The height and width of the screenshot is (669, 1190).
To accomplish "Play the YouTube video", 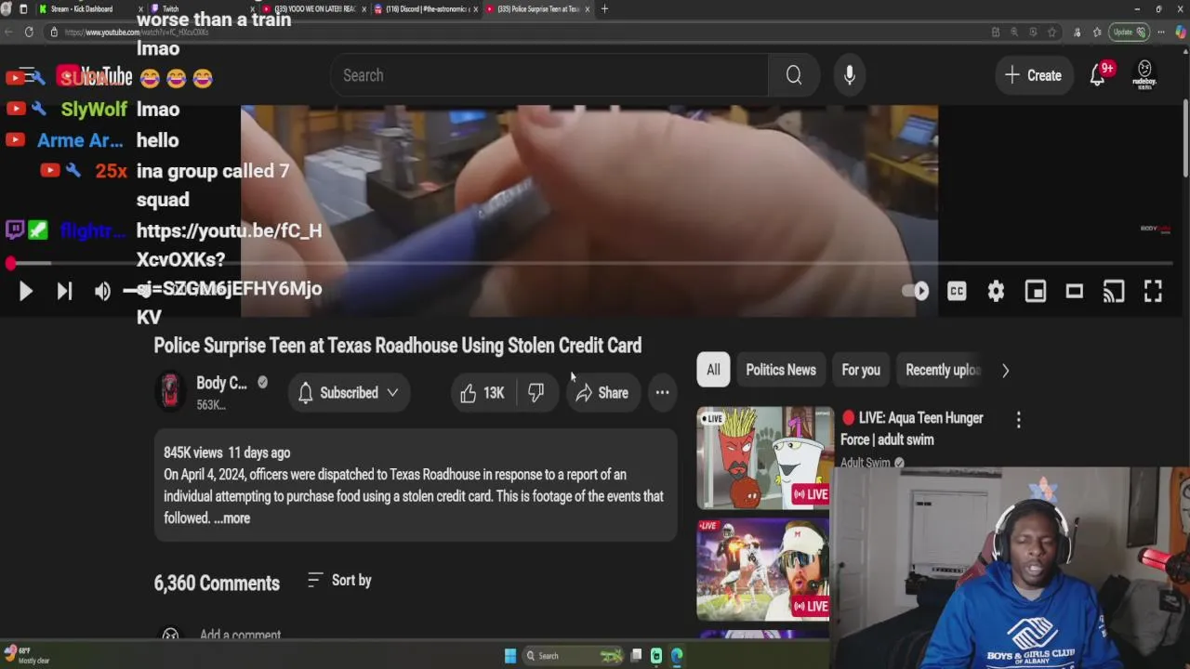I will tap(25, 292).
